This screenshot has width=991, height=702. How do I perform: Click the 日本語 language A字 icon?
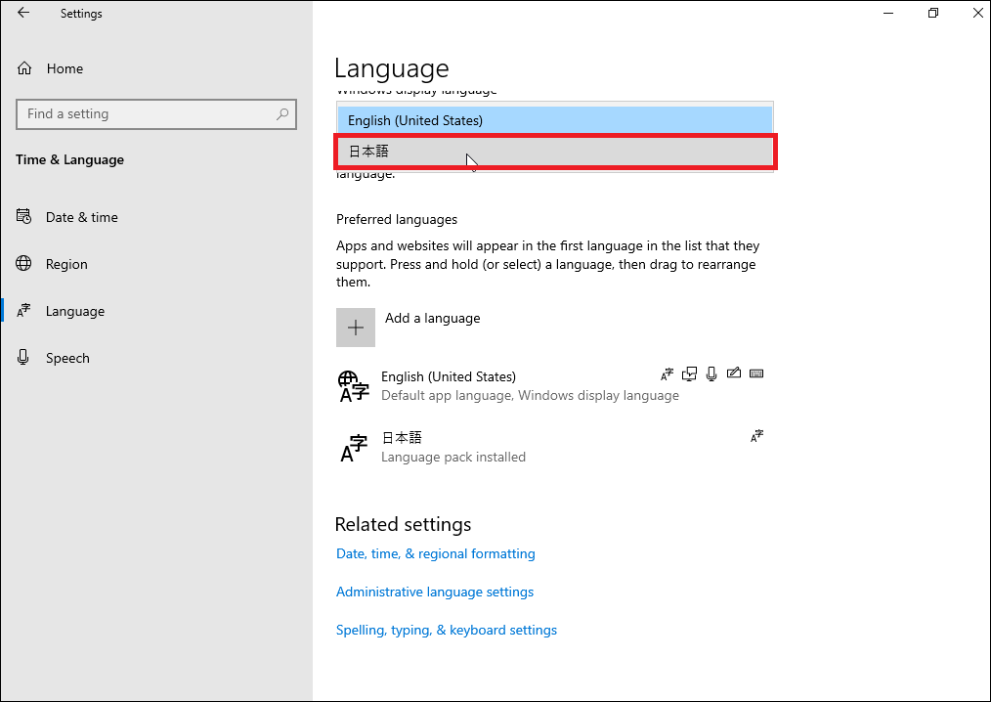[x=354, y=448]
